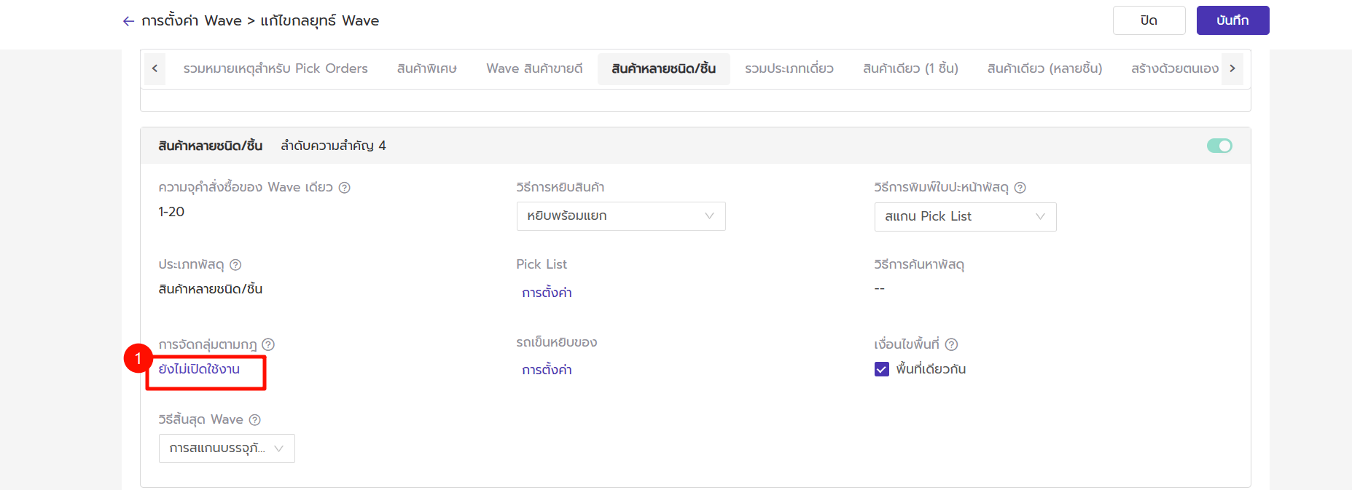Click help icon next to วิธีการพิมพ์ใบปะหน้าพัสดุ
The width and height of the screenshot is (1352, 490).
tap(1020, 188)
